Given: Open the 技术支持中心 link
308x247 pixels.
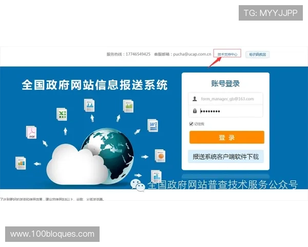Looking at the screenshot, I should (x=227, y=54).
